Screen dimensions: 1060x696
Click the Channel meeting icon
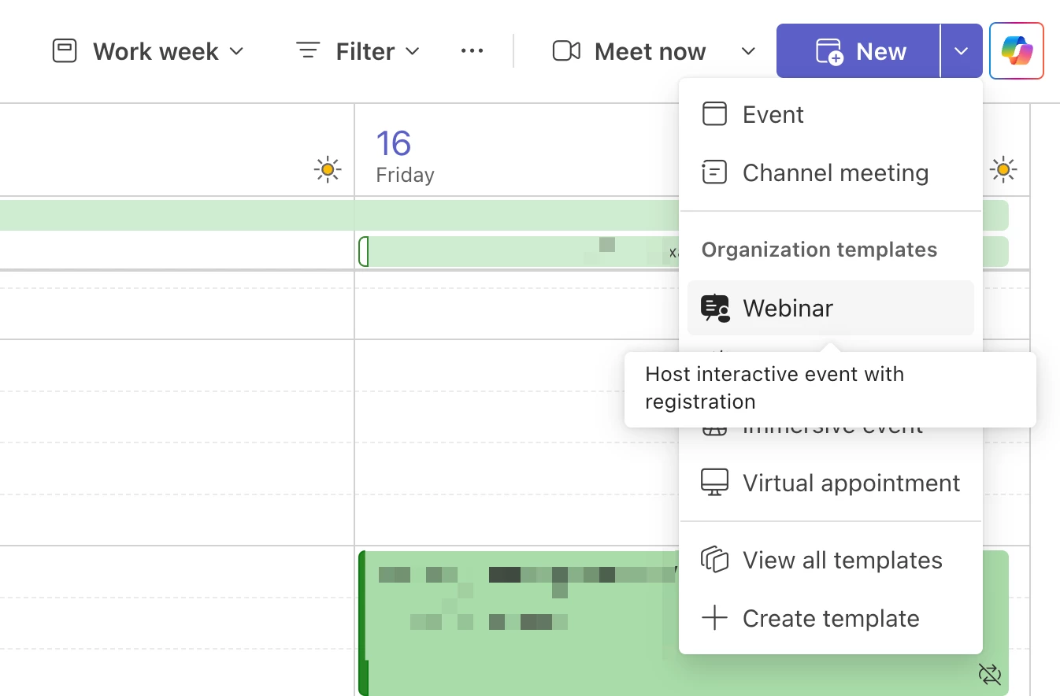[x=715, y=172]
